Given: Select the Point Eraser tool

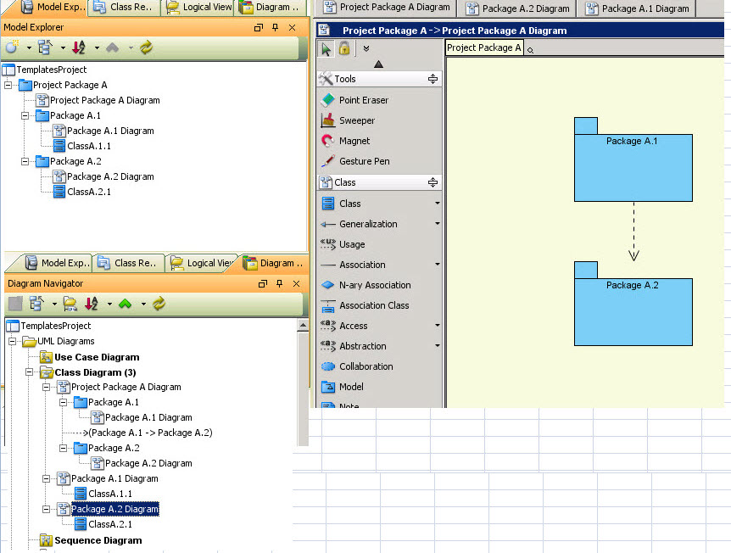Looking at the screenshot, I should click(x=363, y=100).
